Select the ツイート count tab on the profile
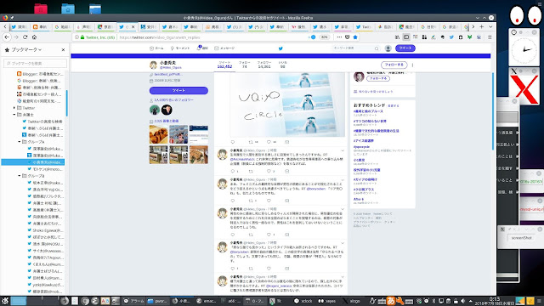Viewport: 544px width, 306px height. pos(224,65)
